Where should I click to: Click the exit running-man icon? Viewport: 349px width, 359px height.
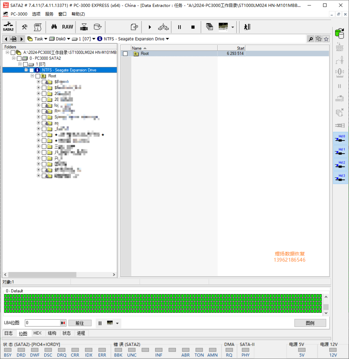[247, 27]
